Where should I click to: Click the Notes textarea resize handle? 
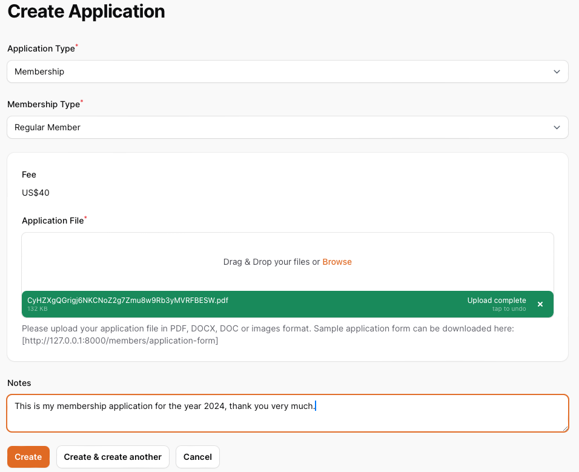point(566,429)
